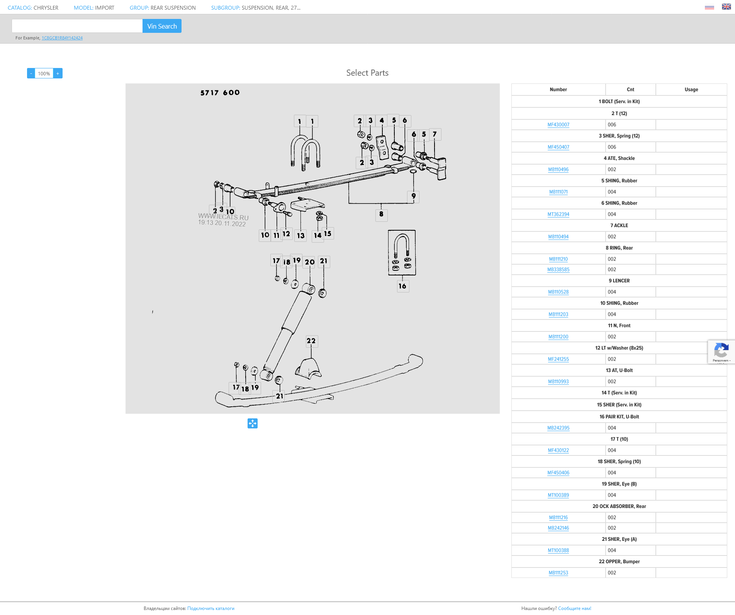Click the Подключить каталоги footer link

click(x=211, y=608)
